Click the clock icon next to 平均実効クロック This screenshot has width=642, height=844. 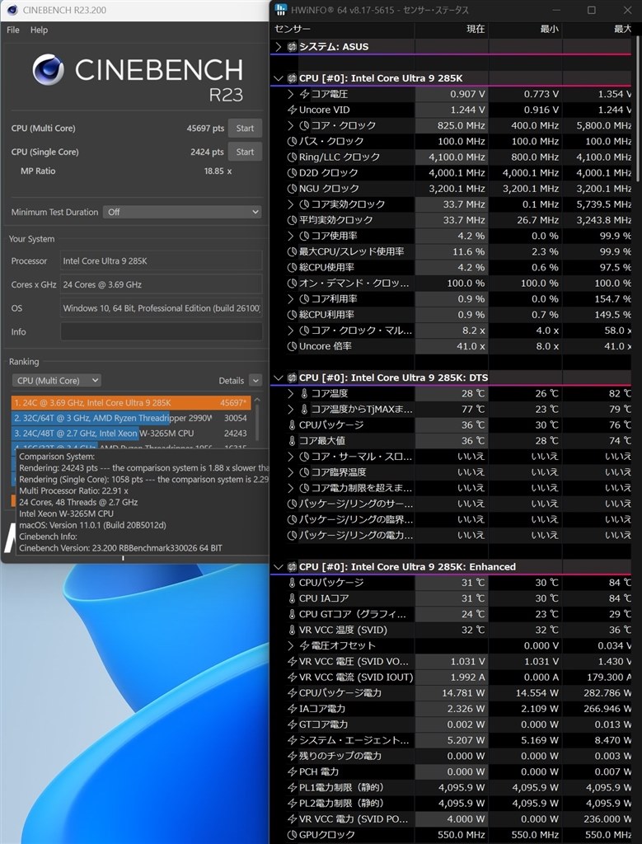[x=293, y=219]
